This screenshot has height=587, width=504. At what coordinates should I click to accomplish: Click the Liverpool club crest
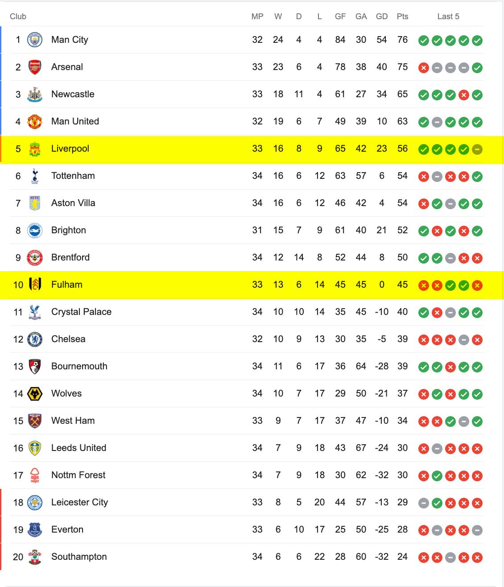(x=35, y=149)
